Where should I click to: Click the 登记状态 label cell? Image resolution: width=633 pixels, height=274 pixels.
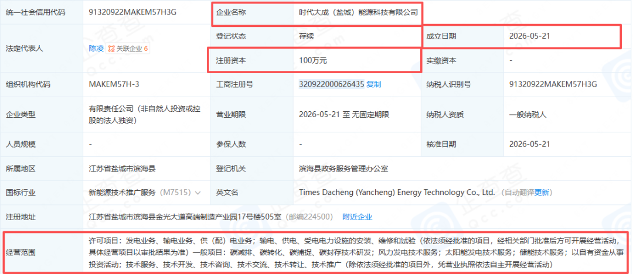tap(252, 36)
